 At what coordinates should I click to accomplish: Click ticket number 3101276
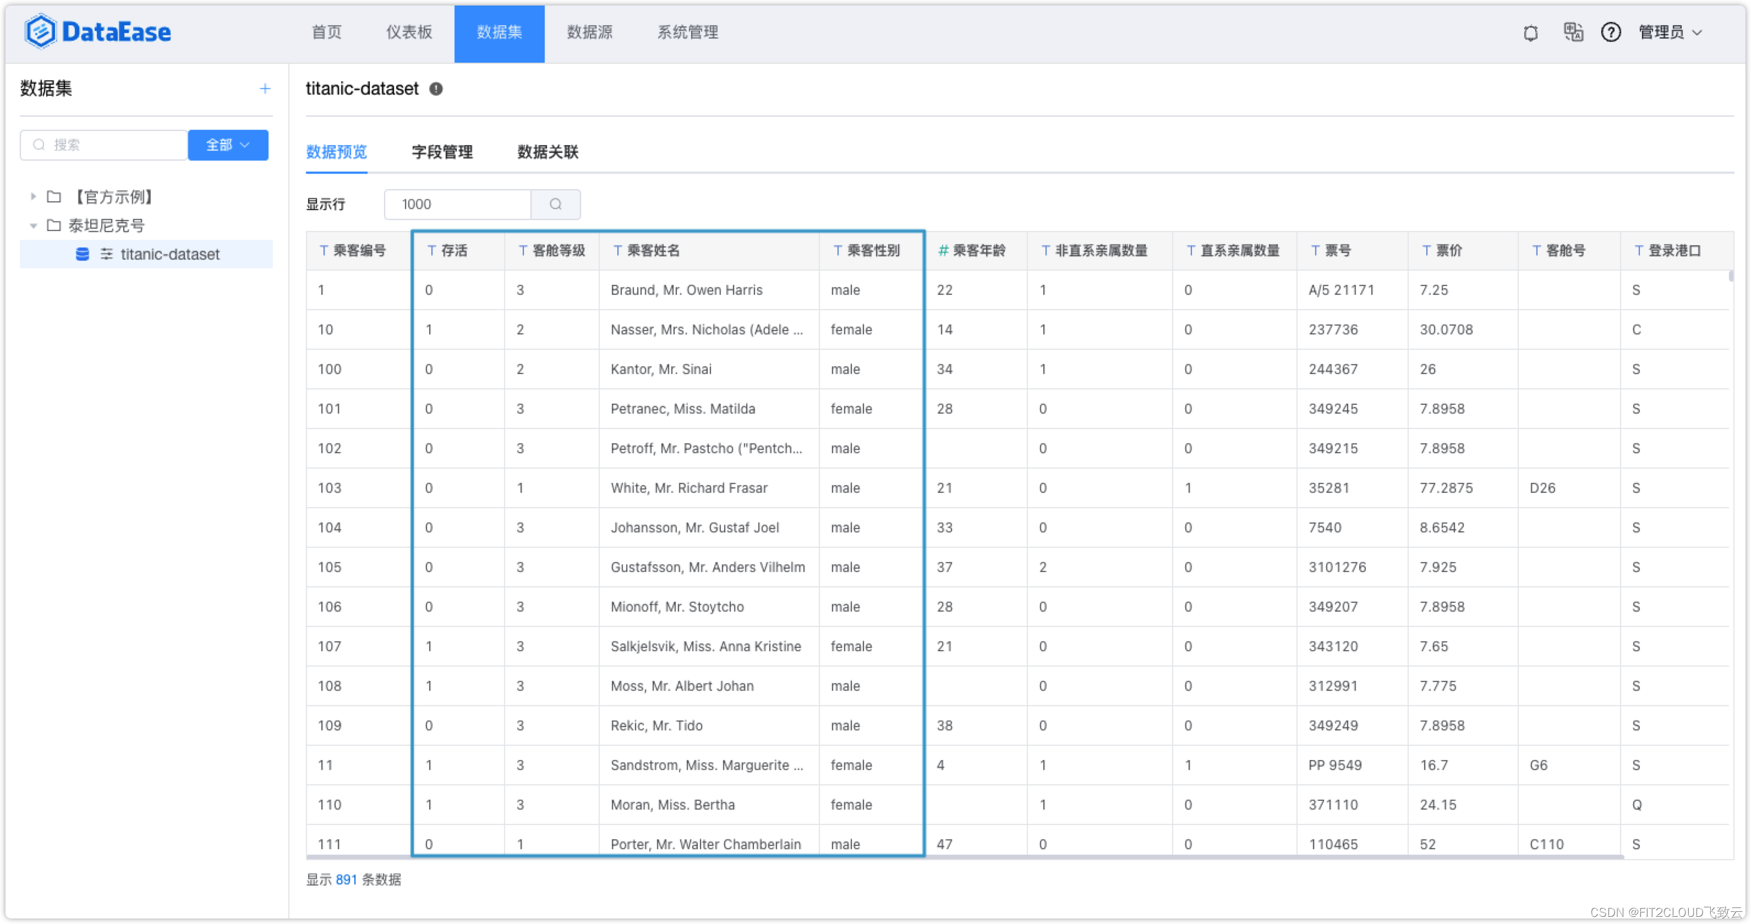(x=1337, y=566)
